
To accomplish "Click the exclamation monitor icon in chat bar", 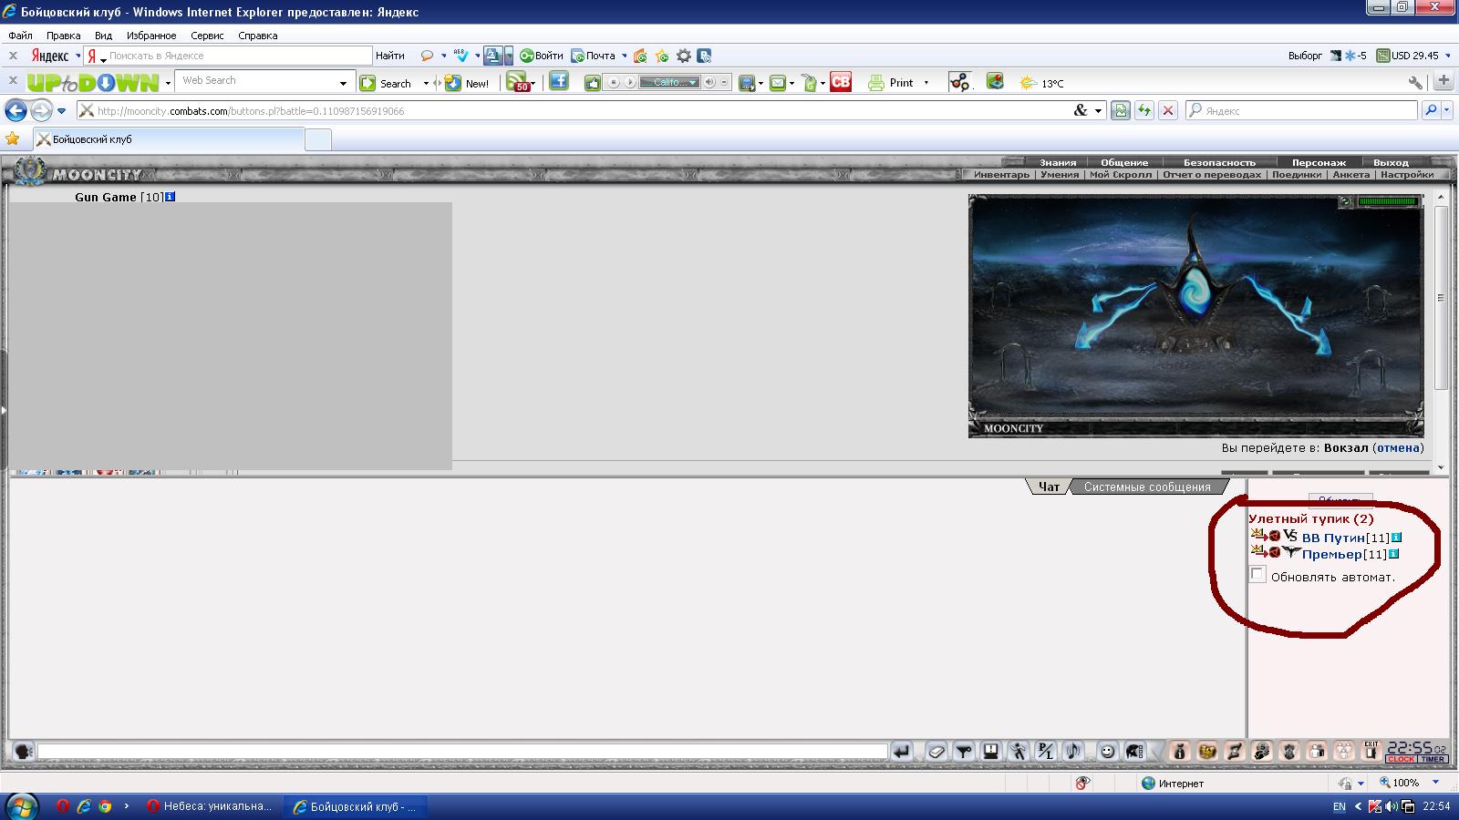I will click(991, 752).
